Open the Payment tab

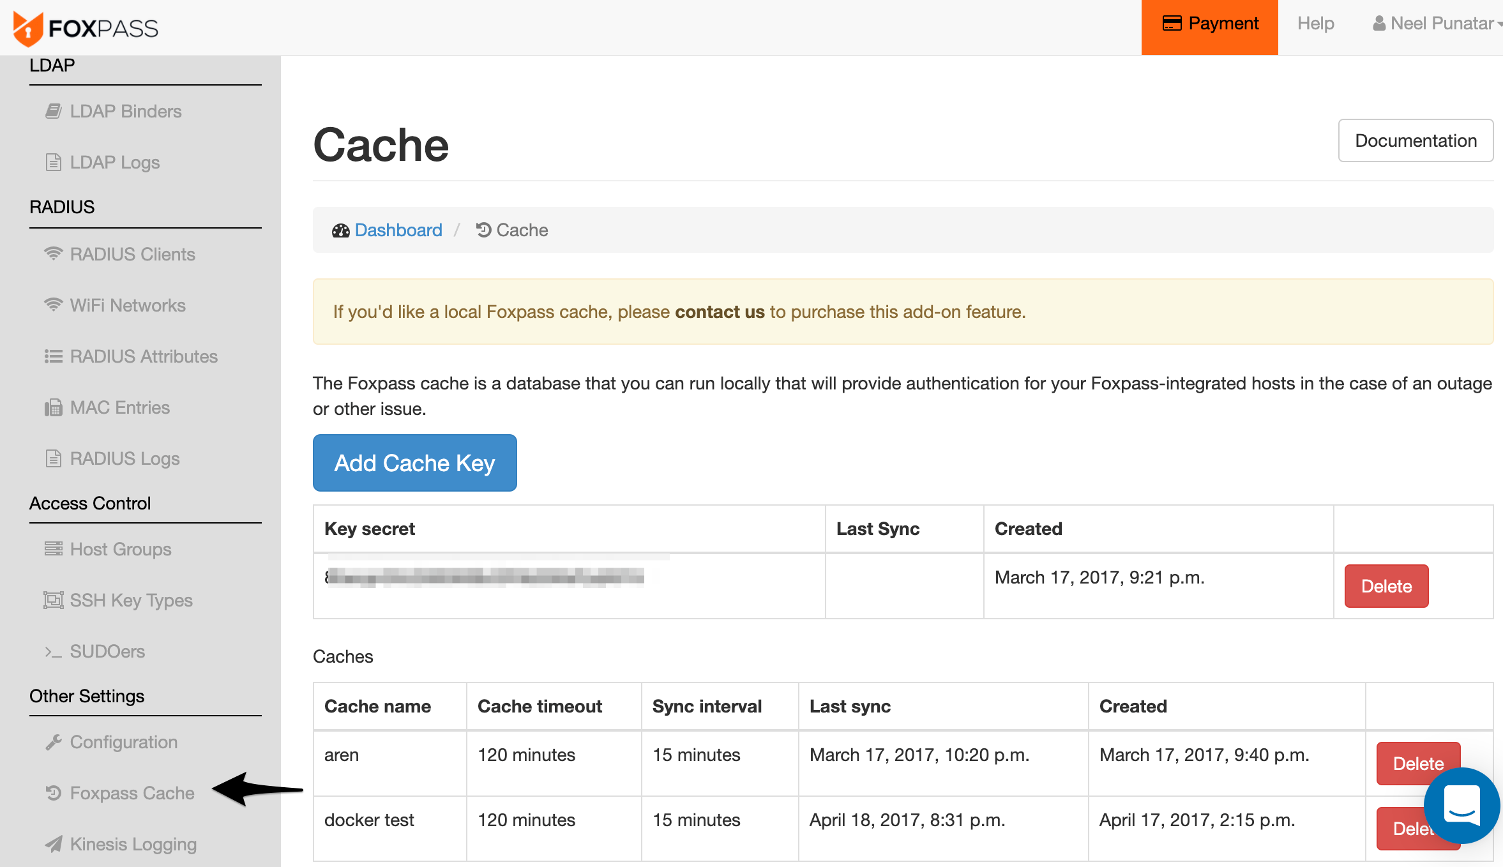pos(1209,24)
